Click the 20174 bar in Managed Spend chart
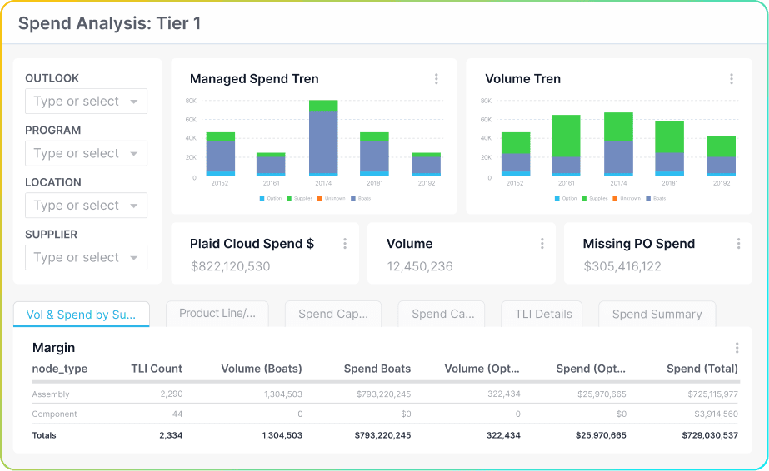The width and height of the screenshot is (769, 471). point(323,138)
